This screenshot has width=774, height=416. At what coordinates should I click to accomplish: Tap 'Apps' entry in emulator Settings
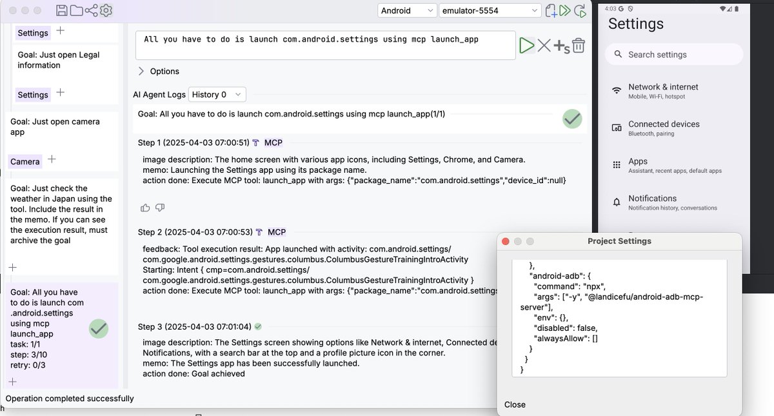pyautogui.click(x=675, y=165)
